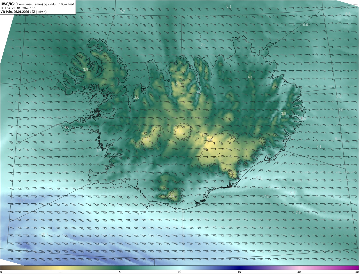Click the 3.5 value in the Eastfjords
The width and height of the screenshot is (359, 274).
(x=284, y=114)
